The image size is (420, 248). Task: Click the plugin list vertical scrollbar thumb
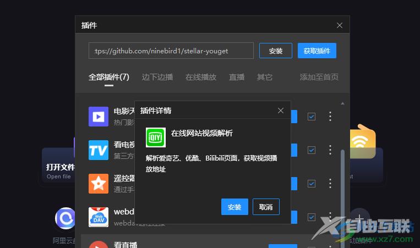[x=342, y=198]
